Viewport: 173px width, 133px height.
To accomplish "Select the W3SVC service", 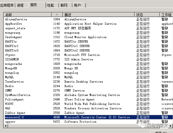I will [9, 104].
